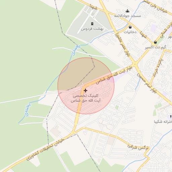
Task: Select the دخانیات shop label
Action: (x=130, y=32)
